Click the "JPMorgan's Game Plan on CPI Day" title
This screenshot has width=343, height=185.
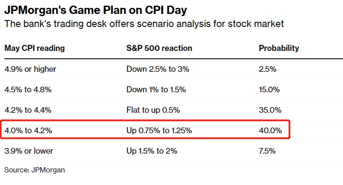pos(93,10)
